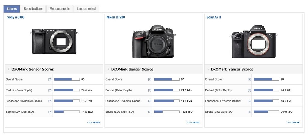The height and width of the screenshot is (139, 308).
Task: Click the DxOMark logo under Nikon D7200
Action: pyautogui.click(x=193, y=123)
